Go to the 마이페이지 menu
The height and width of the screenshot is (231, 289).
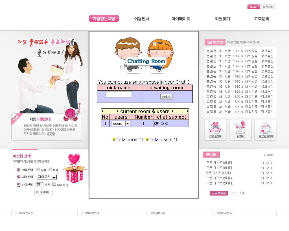(x=181, y=19)
